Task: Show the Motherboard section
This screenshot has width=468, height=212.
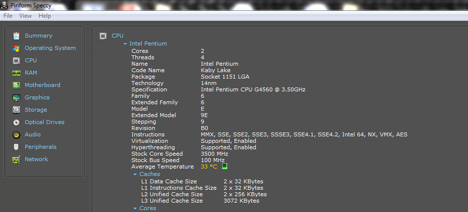Action: tap(42, 85)
